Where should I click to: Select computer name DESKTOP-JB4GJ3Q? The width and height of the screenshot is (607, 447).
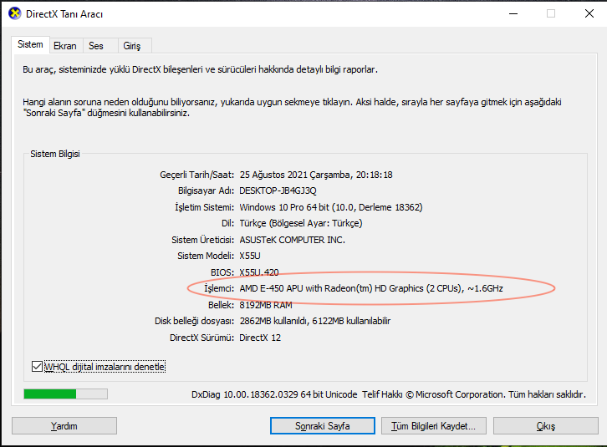tap(278, 190)
